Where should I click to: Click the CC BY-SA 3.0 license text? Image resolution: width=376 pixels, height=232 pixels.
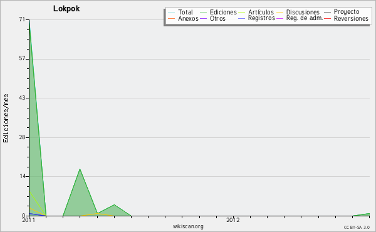coord(357,228)
